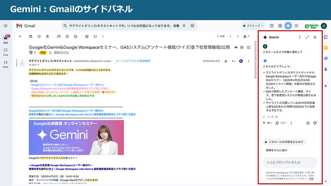Open the Google apps grid
Viewport: 331px width, 186px height.
(296, 26)
